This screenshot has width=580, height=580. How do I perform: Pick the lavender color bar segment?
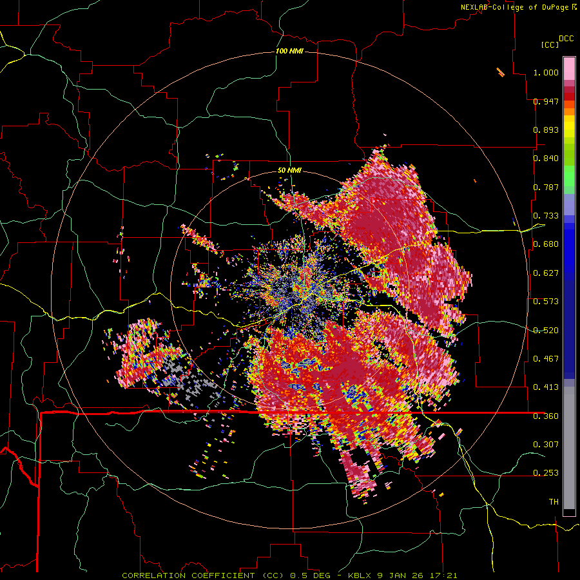[569, 206]
